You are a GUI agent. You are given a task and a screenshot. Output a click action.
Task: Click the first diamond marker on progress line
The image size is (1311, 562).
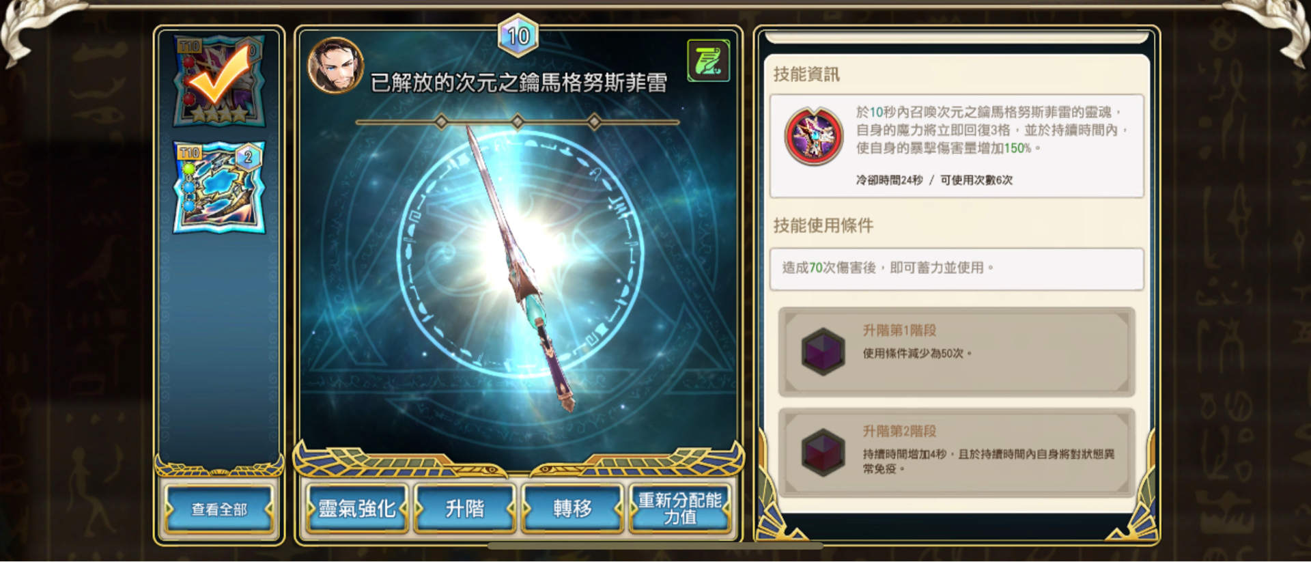[442, 122]
